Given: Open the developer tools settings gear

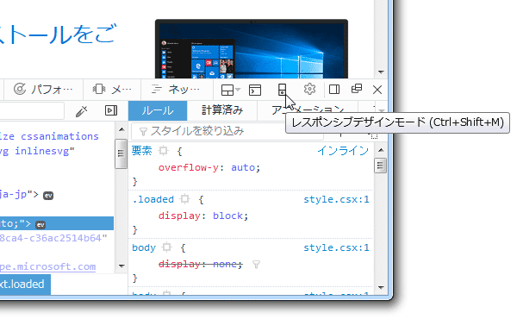Looking at the screenshot, I should point(309,89).
